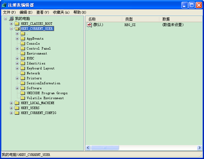Expand the HKEY_USERS hive
The image size is (204, 159).
(x=11, y=108)
